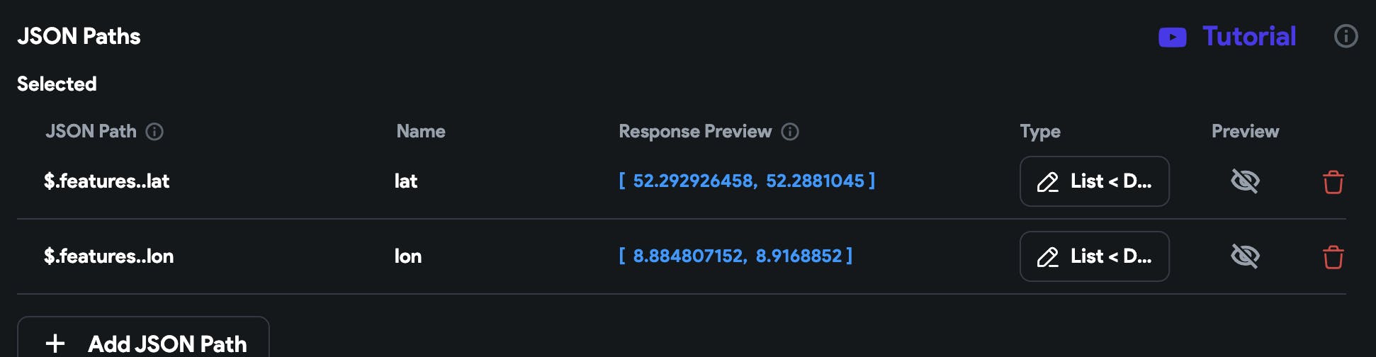Toggle preview visibility for lon row
The height and width of the screenshot is (357, 1376).
(1245, 256)
